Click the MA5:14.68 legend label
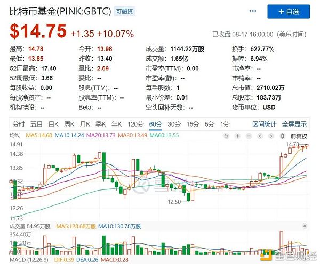This screenshot has width=320, height=264. click(39, 135)
